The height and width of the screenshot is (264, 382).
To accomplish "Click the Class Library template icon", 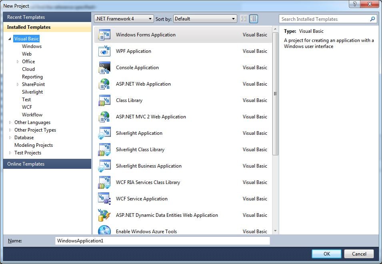I will coord(104,100).
